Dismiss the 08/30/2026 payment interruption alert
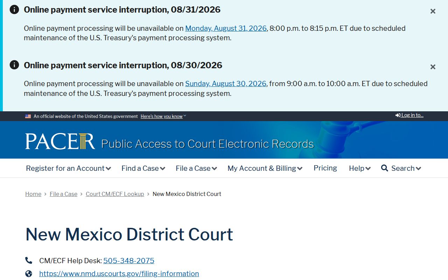The width and height of the screenshot is (448, 280). (433, 67)
